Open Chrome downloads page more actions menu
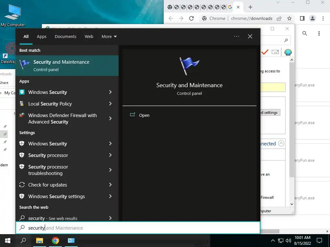 pos(319,33)
